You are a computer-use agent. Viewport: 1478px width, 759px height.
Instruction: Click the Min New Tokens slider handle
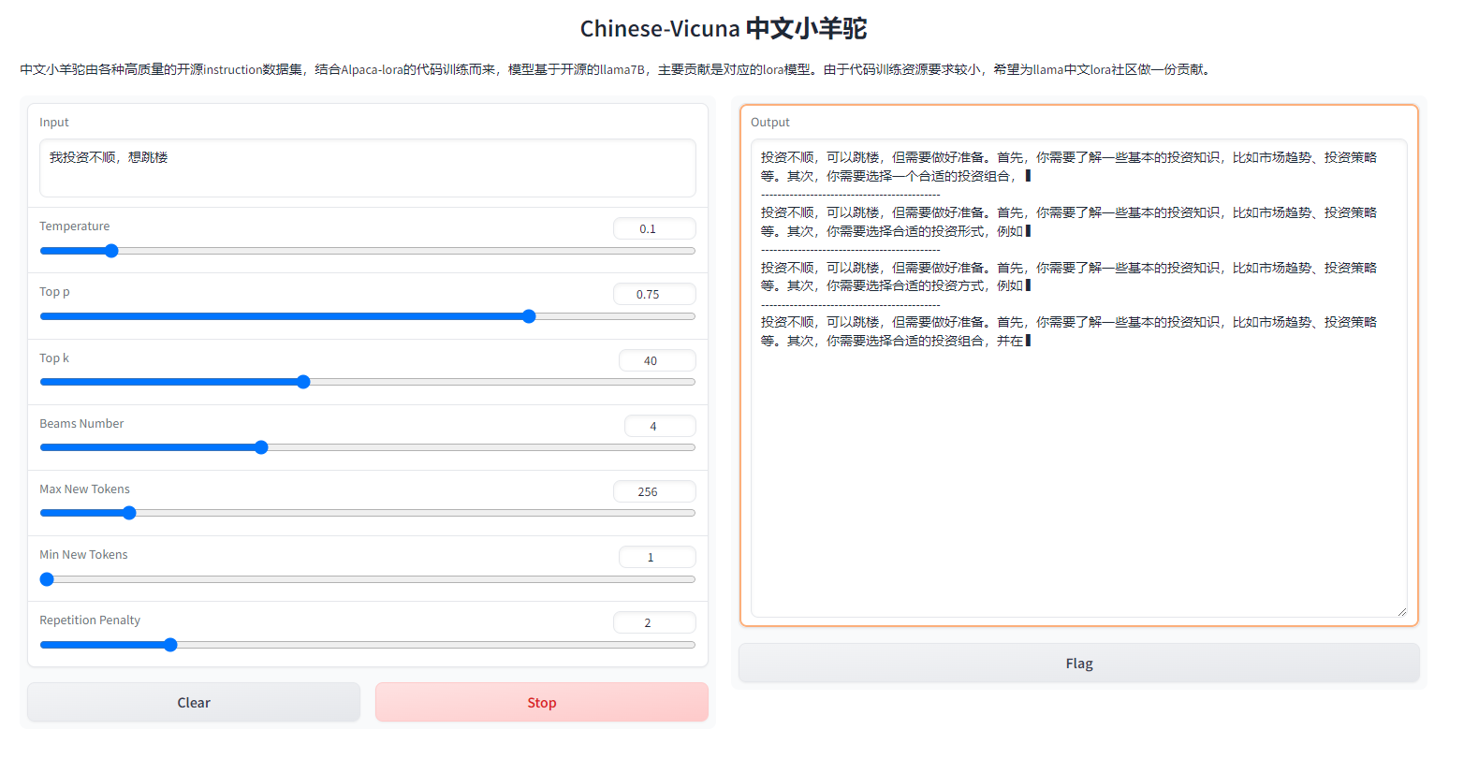47,579
